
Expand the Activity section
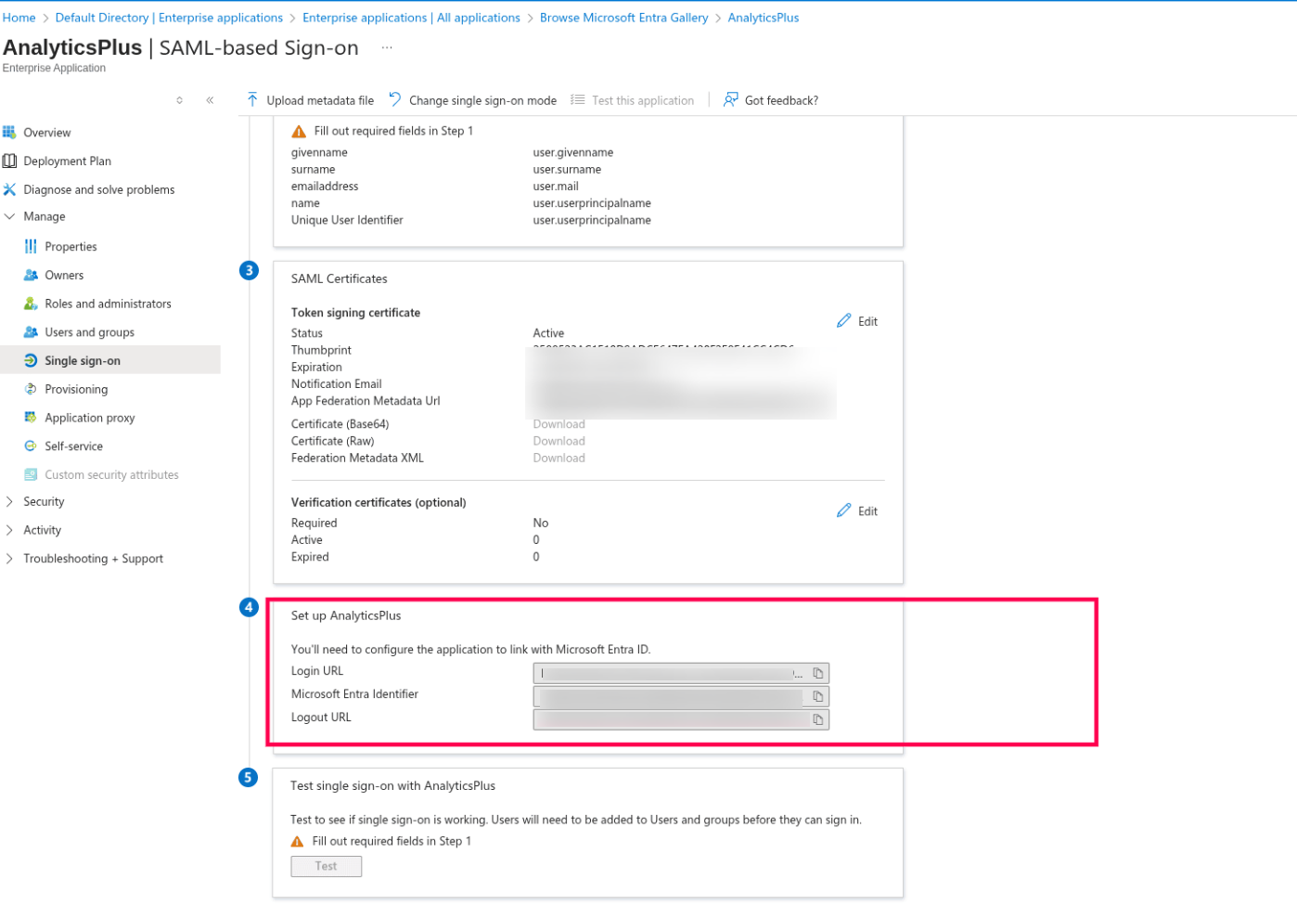pyautogui.click(x=10, y=530)
